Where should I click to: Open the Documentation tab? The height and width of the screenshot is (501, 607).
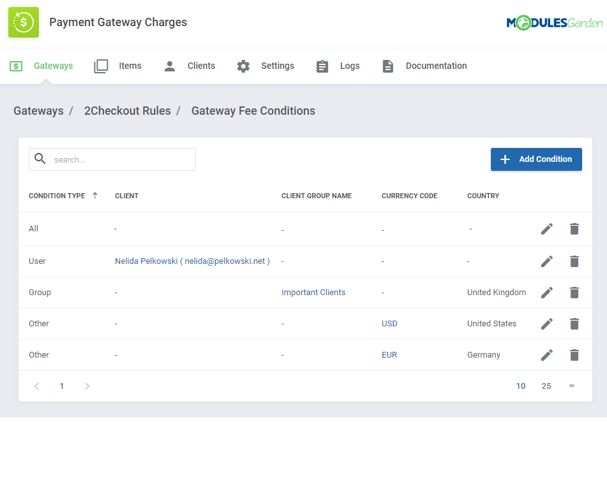424,66
